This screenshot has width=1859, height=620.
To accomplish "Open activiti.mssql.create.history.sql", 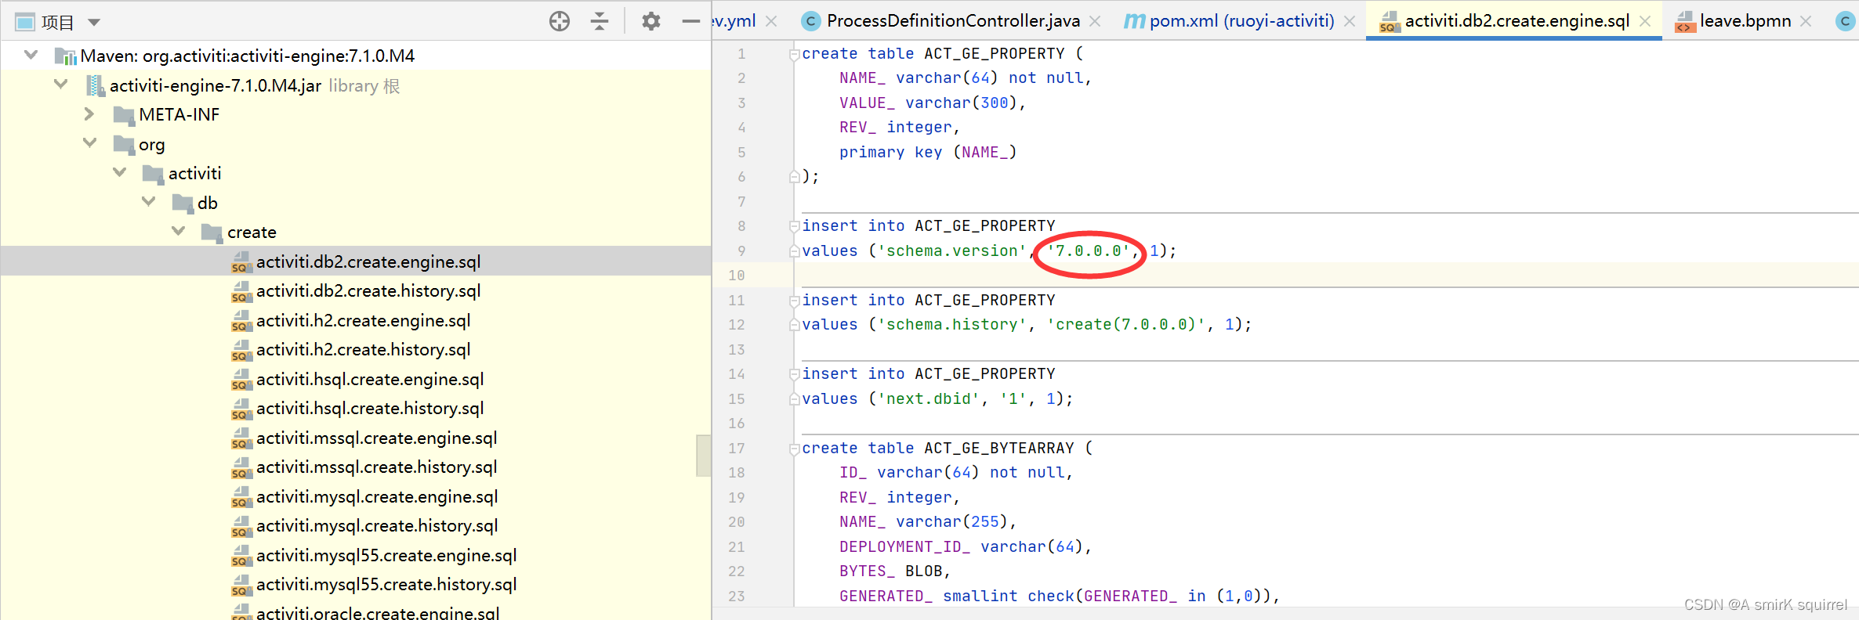I will [x=377, y=467].
